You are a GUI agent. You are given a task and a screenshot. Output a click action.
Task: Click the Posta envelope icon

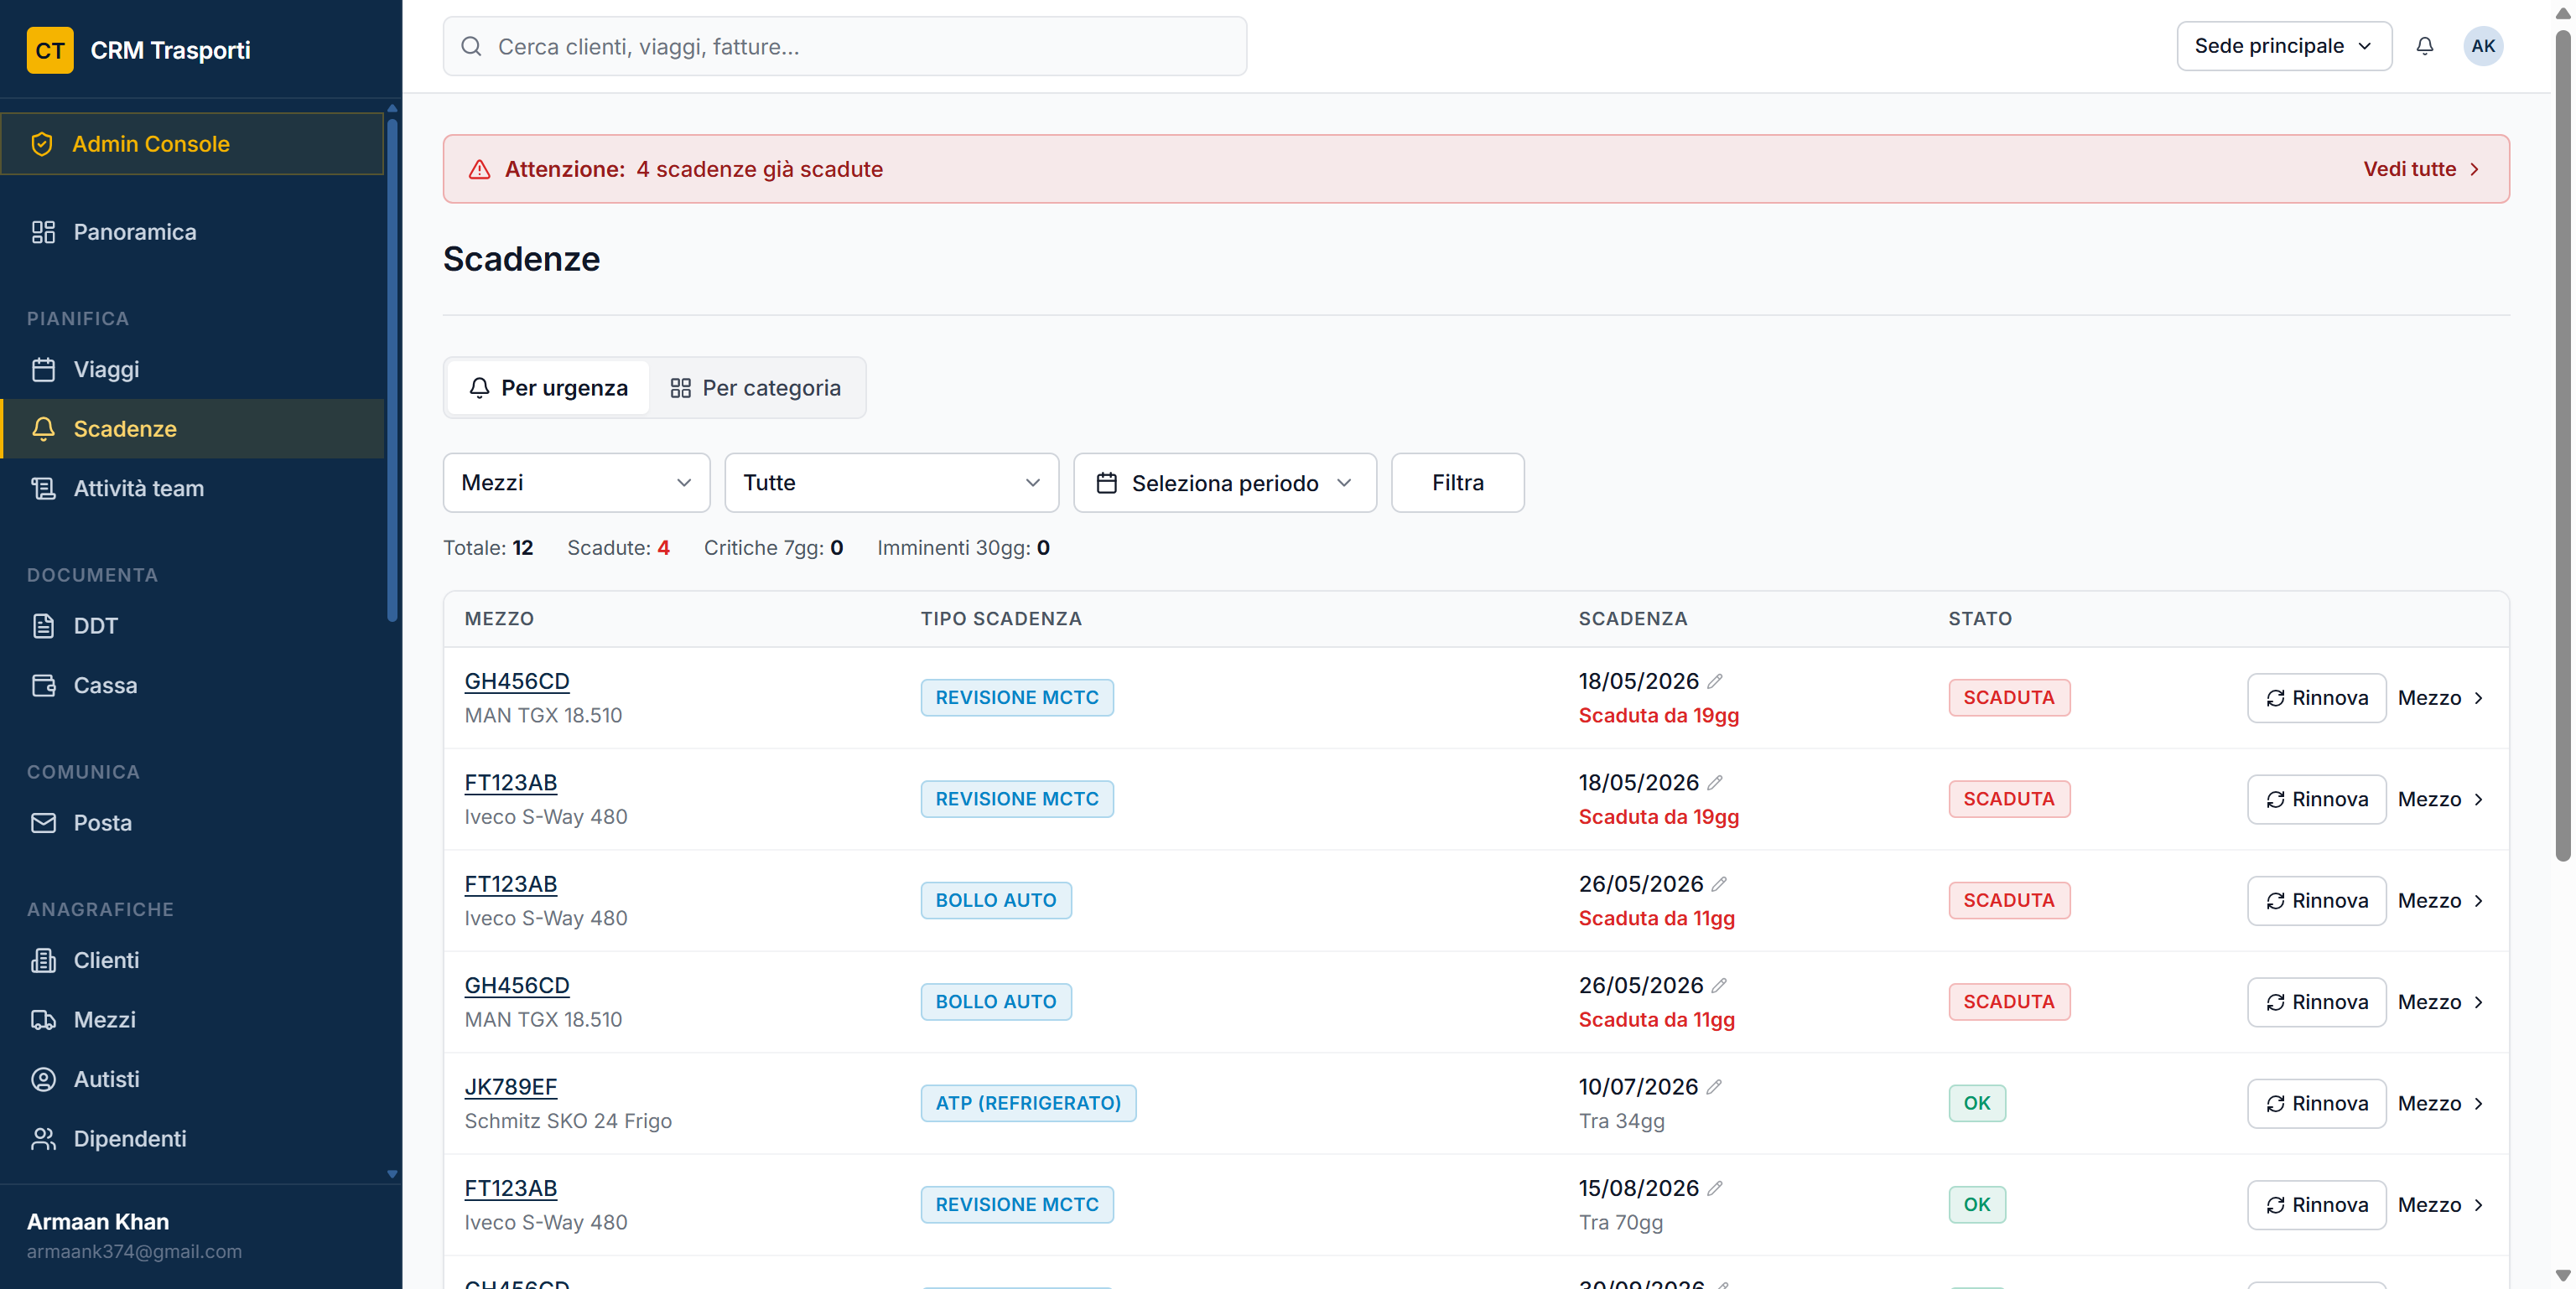tap(43, 822)
